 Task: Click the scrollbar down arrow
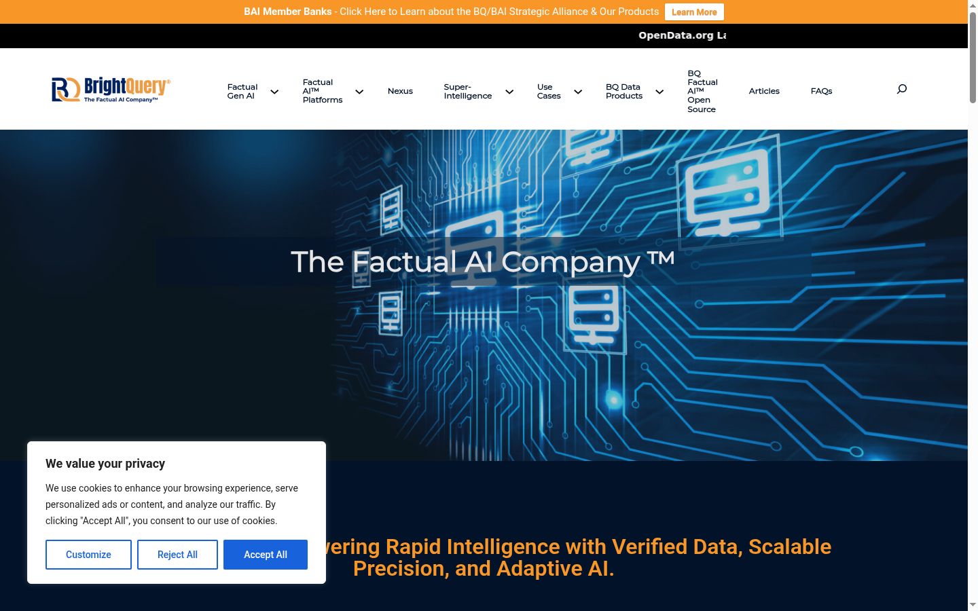point(973,605)
